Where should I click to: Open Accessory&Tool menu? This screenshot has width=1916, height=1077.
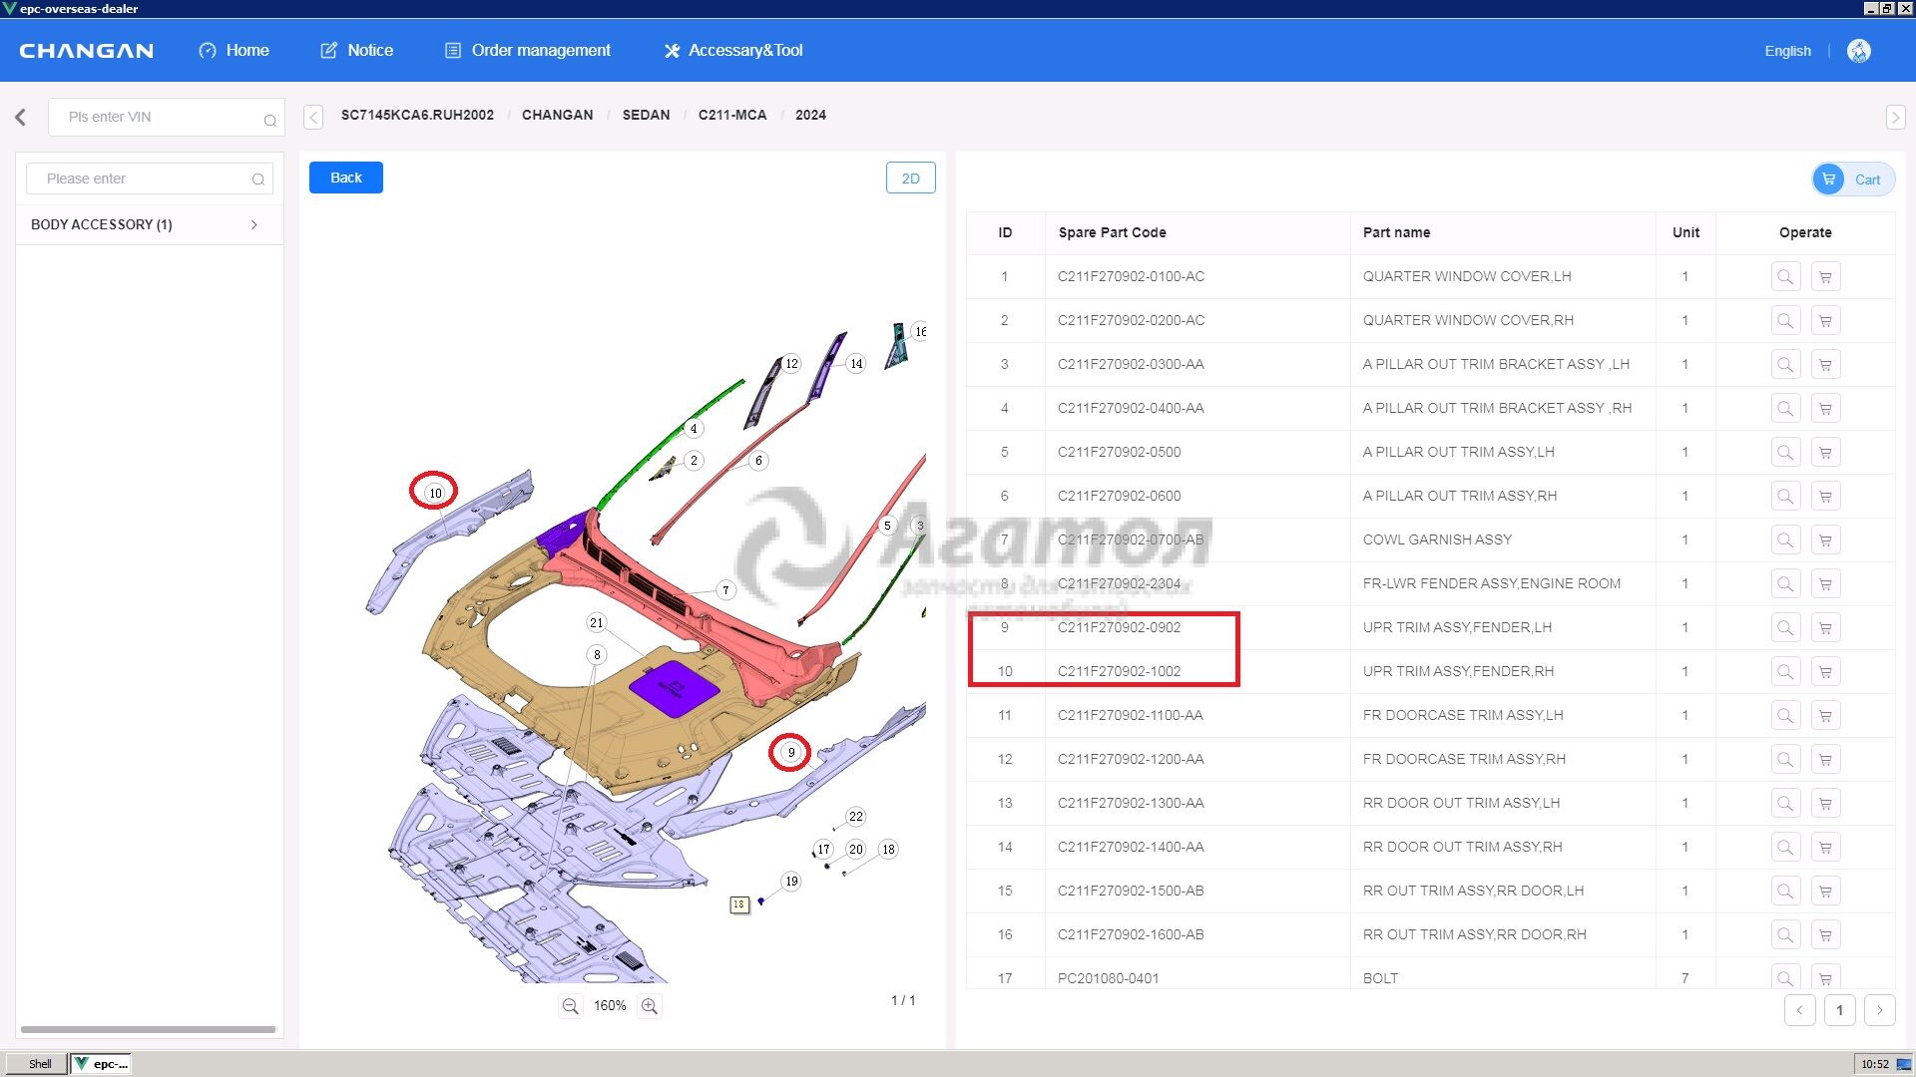point(733,50)
